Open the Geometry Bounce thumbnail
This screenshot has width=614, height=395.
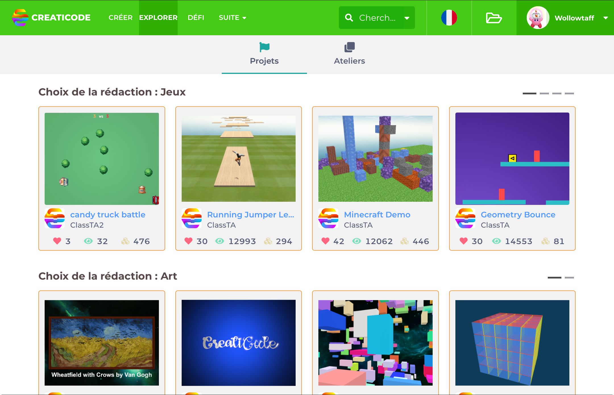pyautogui.click(x=512, y=159)
